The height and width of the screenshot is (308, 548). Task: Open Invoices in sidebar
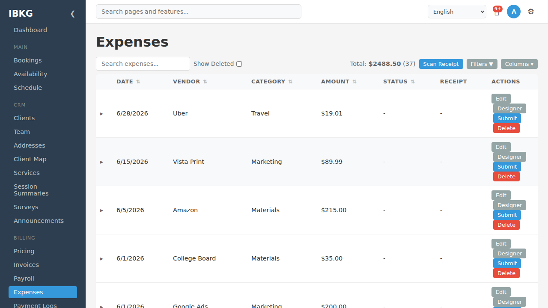43,265
